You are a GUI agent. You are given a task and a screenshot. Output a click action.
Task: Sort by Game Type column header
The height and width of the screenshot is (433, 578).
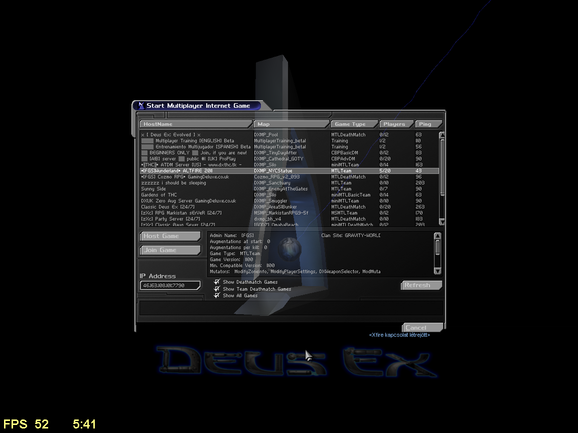[x=354, y=124]
